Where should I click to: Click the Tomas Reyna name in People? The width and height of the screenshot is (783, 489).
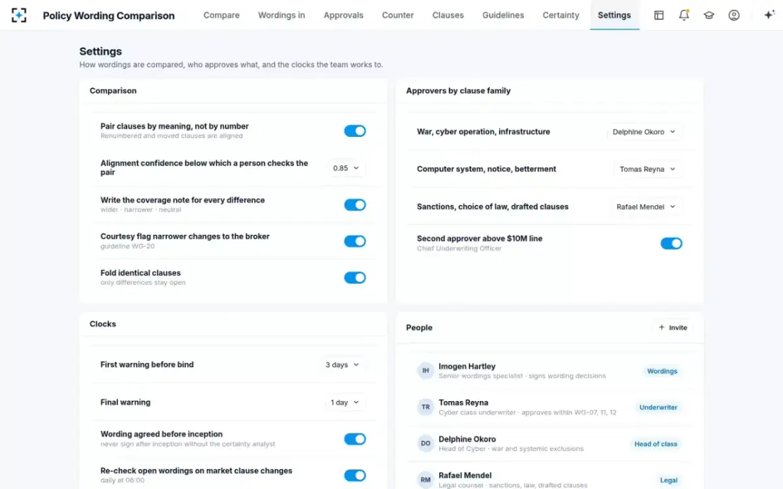pos(463,403)
